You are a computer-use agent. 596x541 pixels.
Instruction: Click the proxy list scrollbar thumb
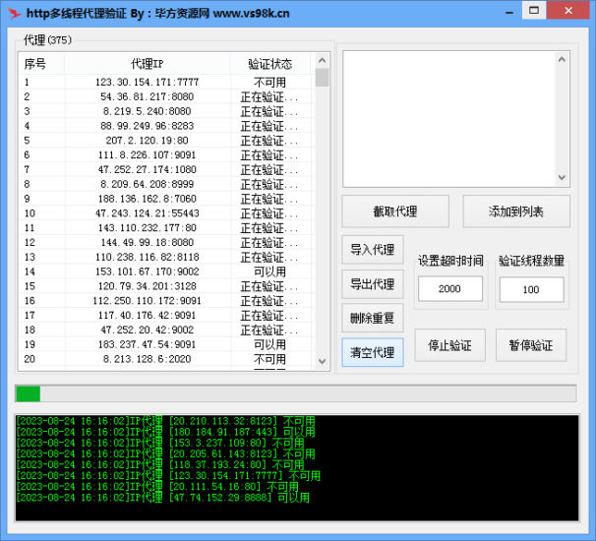(322, 78)
